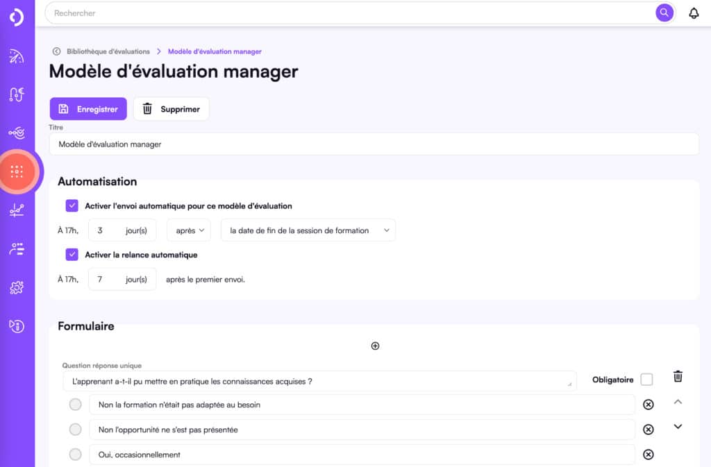Toggle 'Activer l'envoi automatique' checkbox
The height and width of the screenshot is (467, 711).
click(x=72, y=205)
